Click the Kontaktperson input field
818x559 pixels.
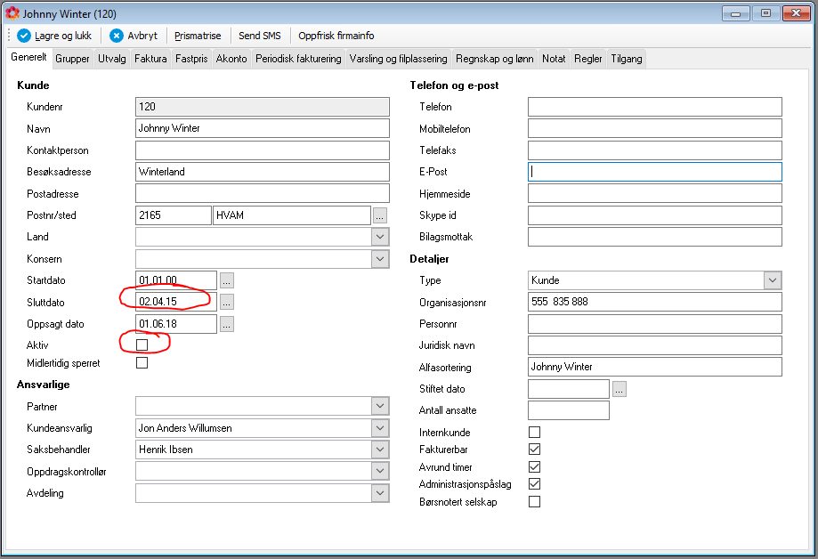coord(263,150)
